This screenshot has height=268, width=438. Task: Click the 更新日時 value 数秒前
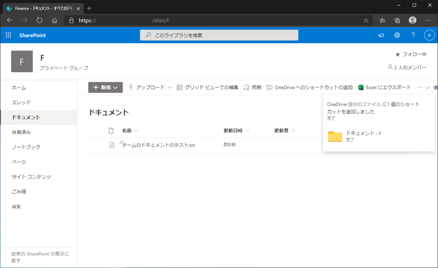tap(229, 145)
